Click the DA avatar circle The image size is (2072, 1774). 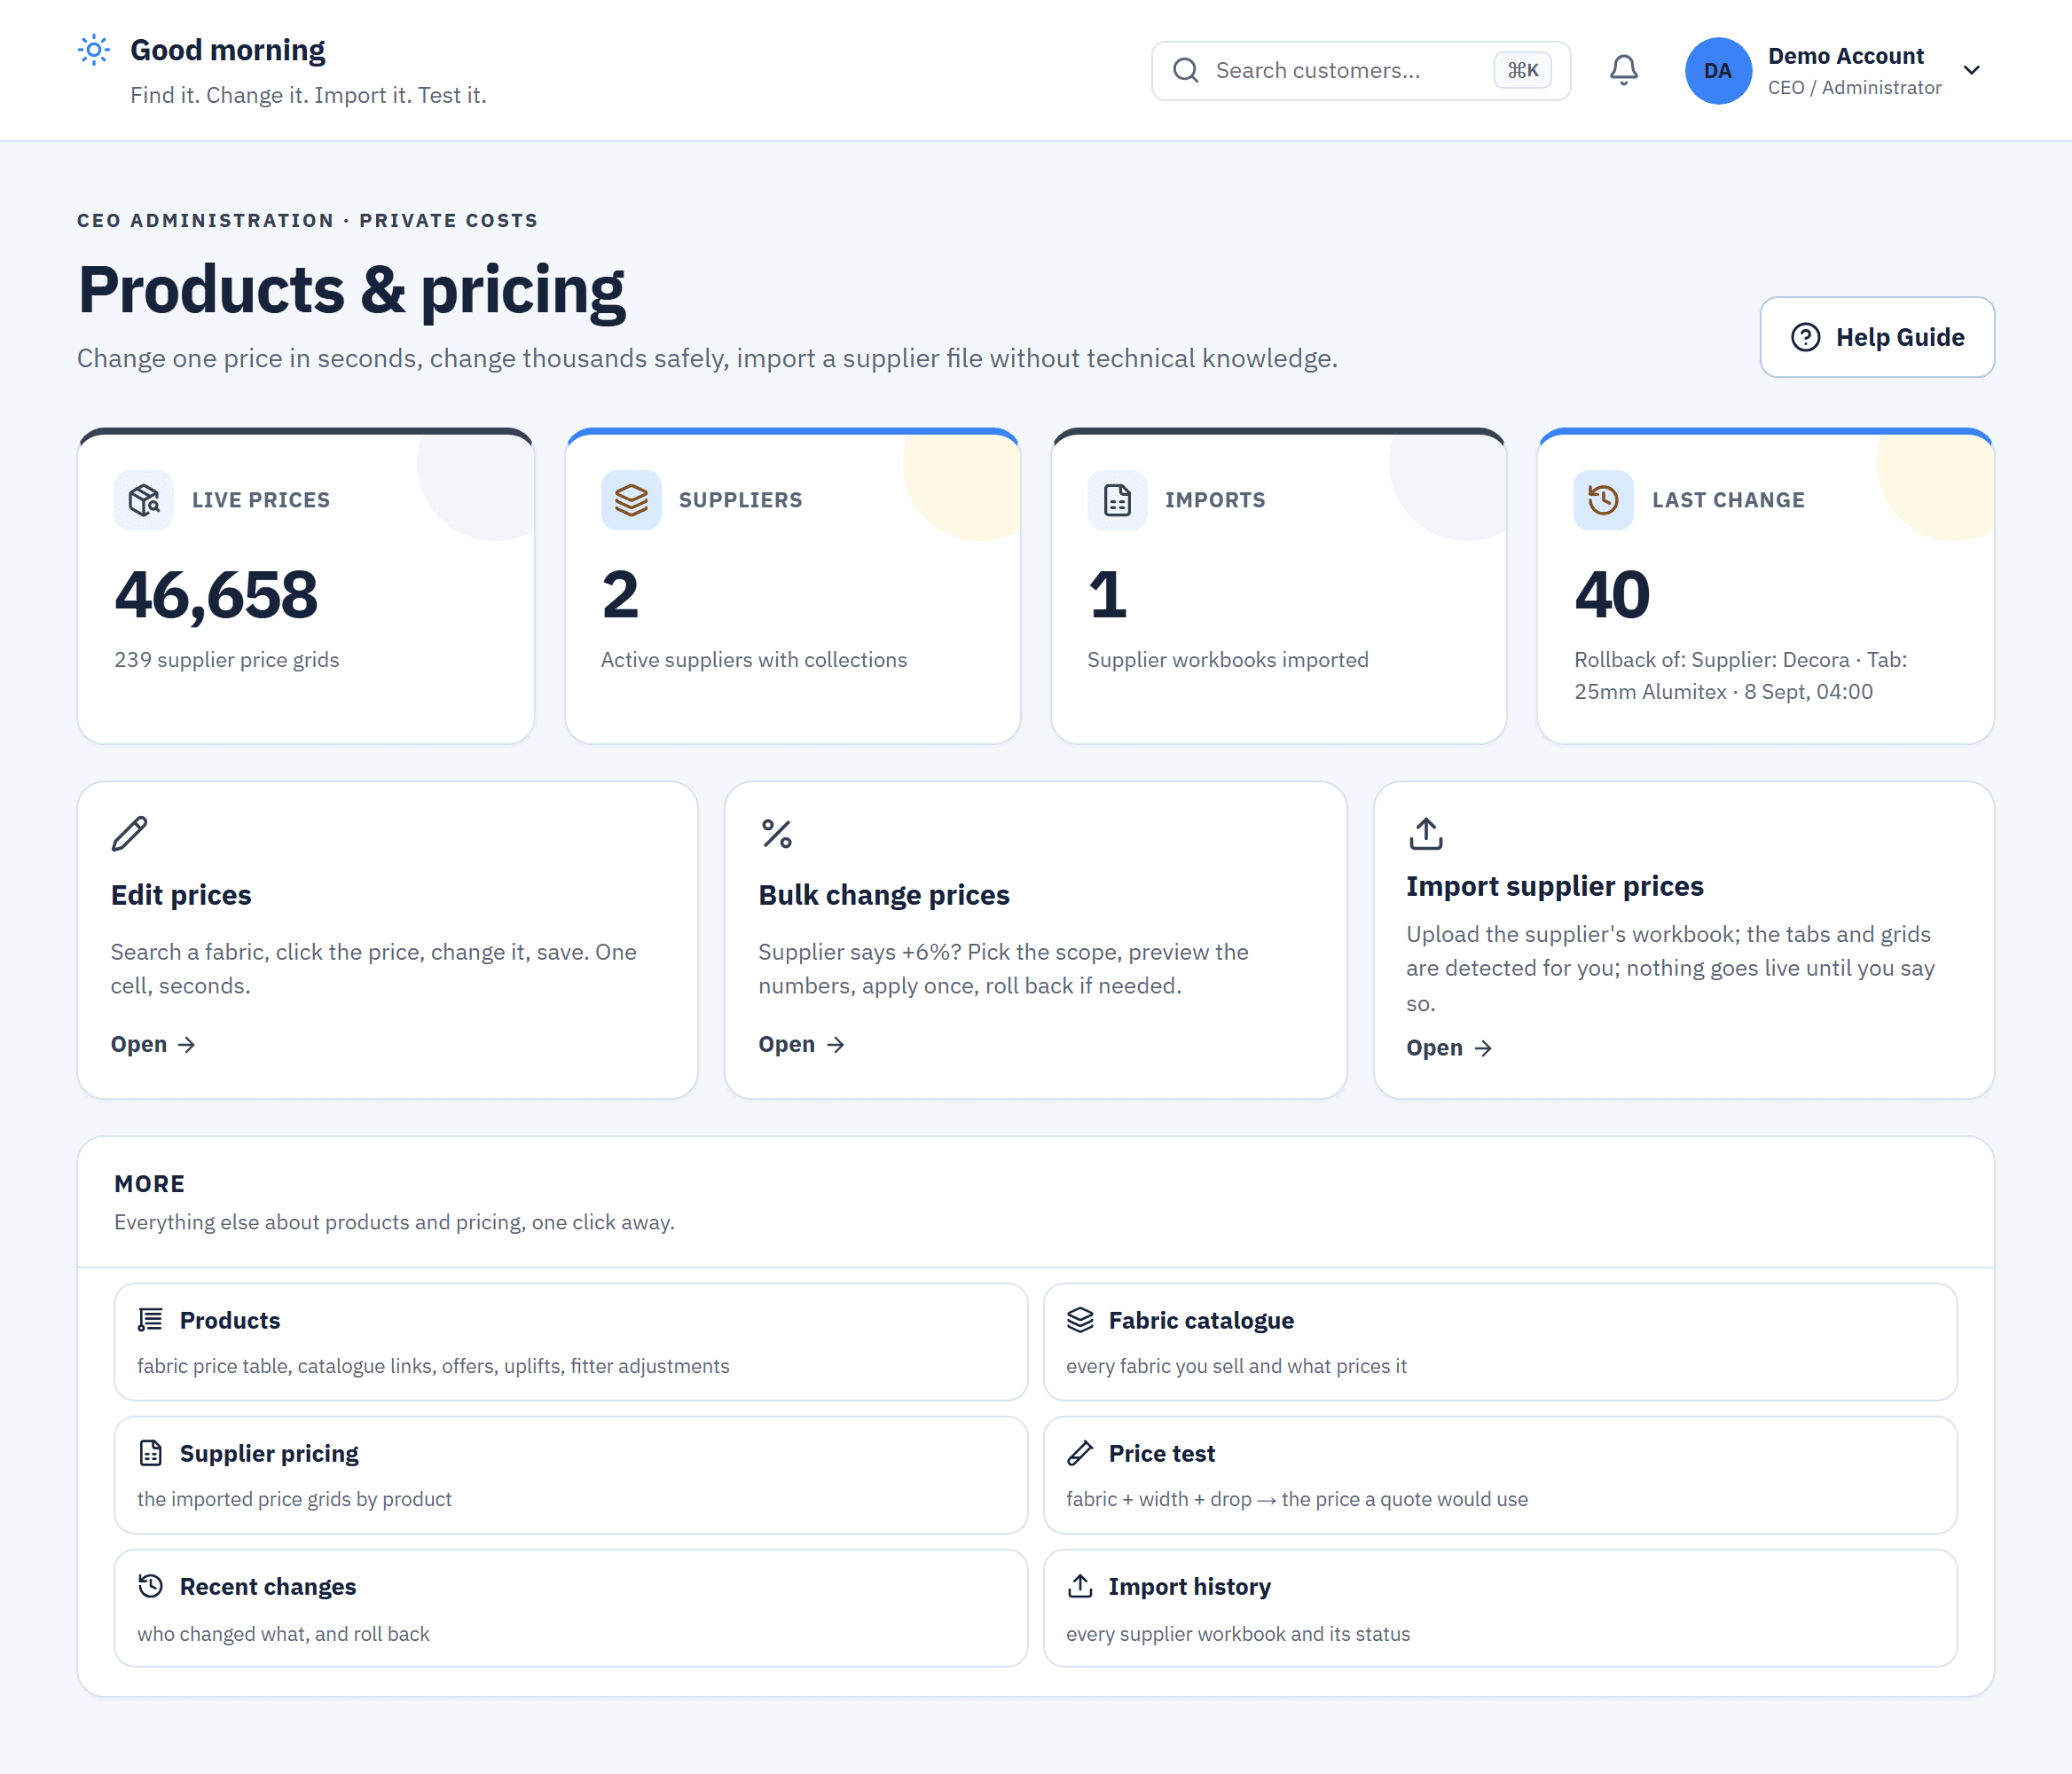pyautogui.click(x=1717, y=70)
